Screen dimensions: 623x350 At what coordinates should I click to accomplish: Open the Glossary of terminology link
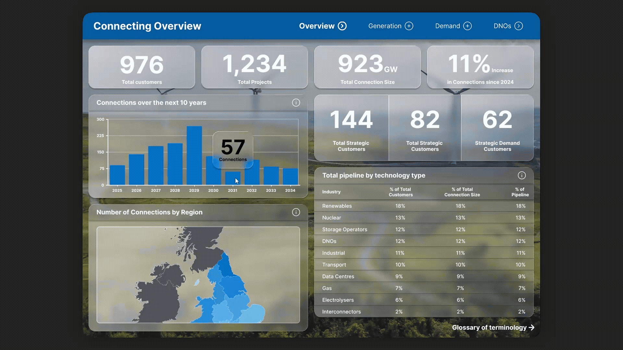coord(493,328)
